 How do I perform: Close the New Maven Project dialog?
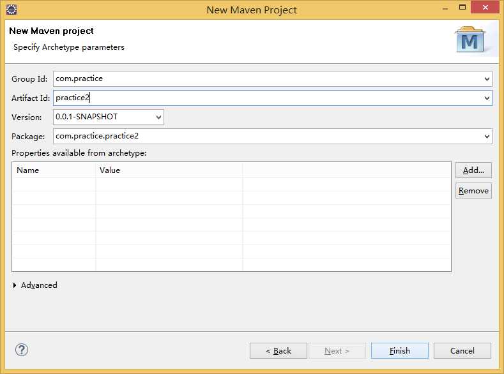coord(485,7)
